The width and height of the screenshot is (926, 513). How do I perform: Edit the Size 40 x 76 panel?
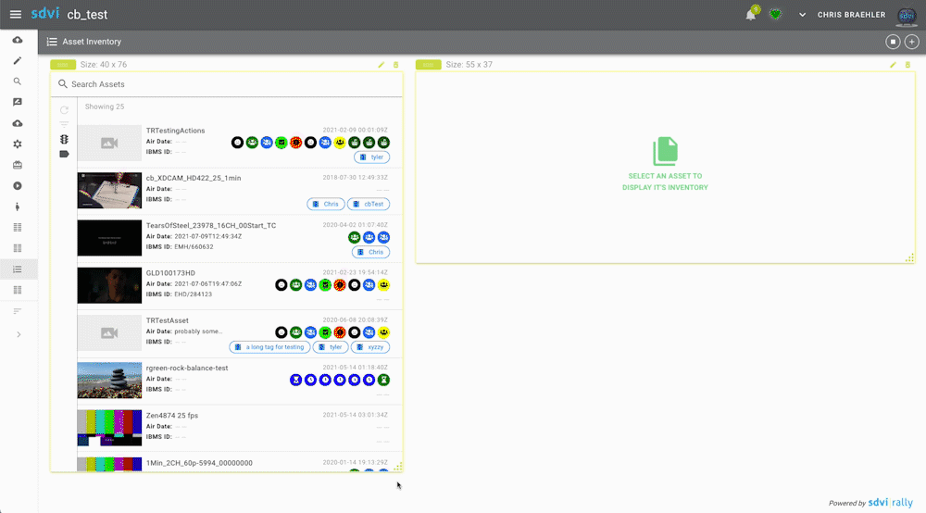pyautogui.click(x=382, y=65)
